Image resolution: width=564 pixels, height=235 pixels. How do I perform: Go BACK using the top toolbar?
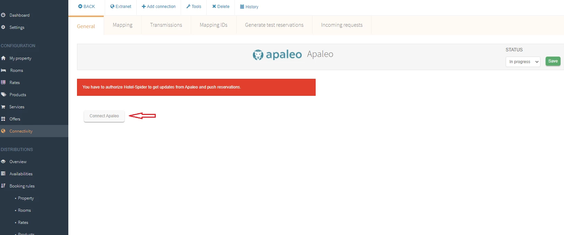[86, 7]
